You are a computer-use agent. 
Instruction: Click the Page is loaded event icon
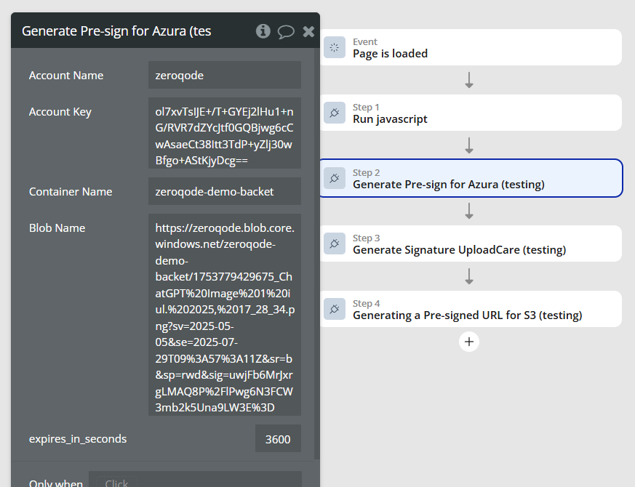(335, 47)
